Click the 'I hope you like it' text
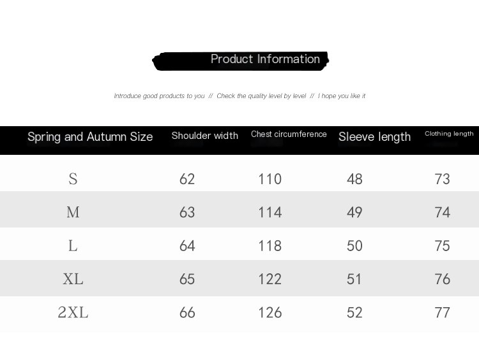 coord(342,96)
